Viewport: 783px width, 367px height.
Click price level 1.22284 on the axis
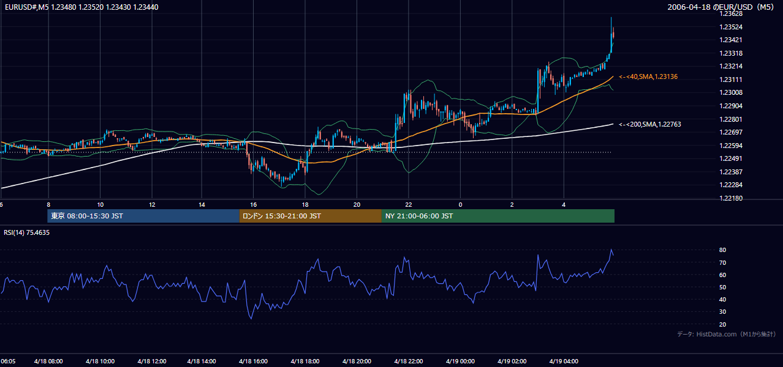click(732, 185)
